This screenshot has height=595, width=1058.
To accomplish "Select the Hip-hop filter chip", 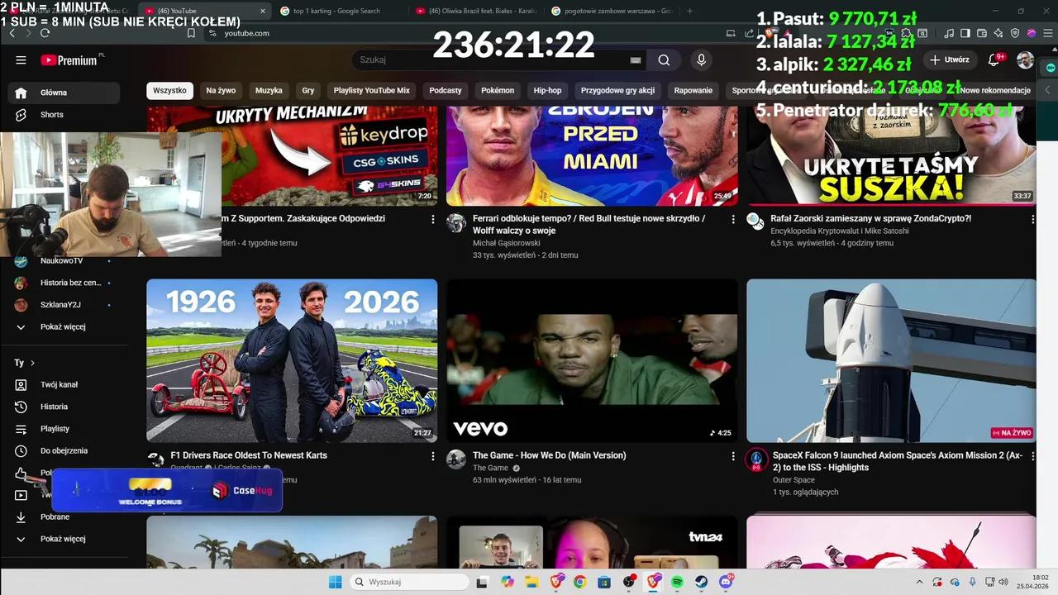I will [x=547, y=90].
